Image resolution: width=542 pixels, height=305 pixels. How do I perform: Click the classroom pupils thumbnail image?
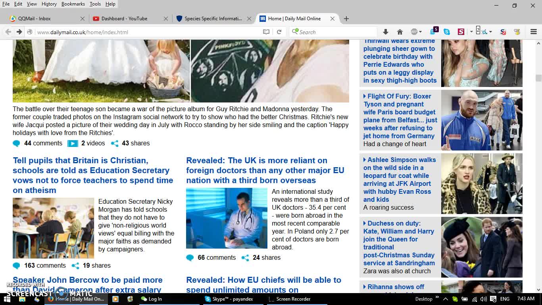(53, 228)
